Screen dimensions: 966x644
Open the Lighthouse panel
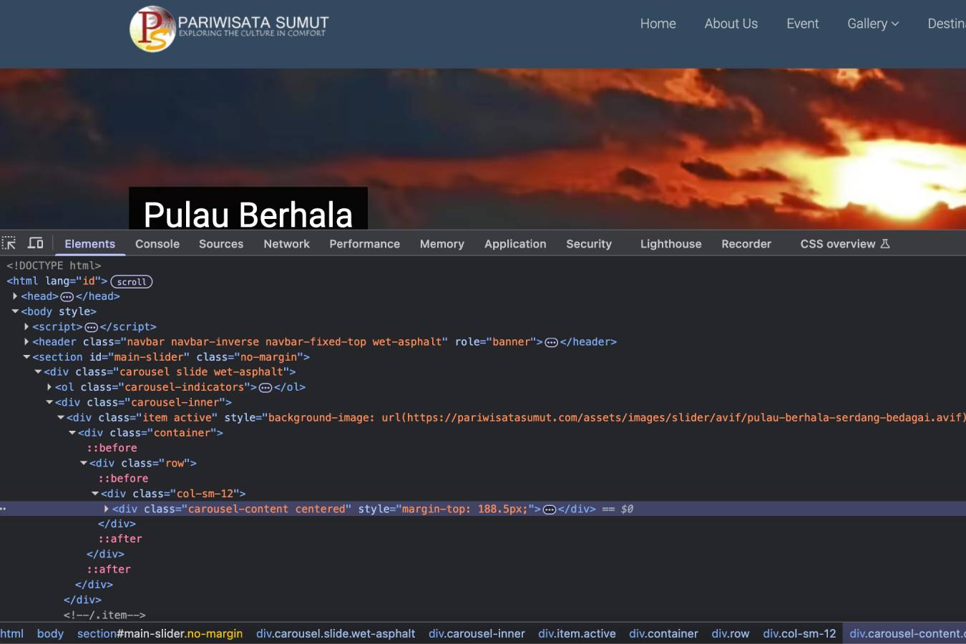coord(670,243)
